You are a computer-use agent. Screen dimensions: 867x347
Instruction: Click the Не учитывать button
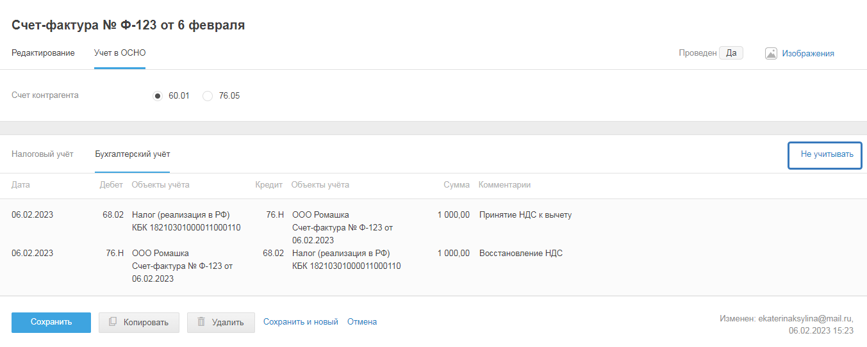point(825,155)
